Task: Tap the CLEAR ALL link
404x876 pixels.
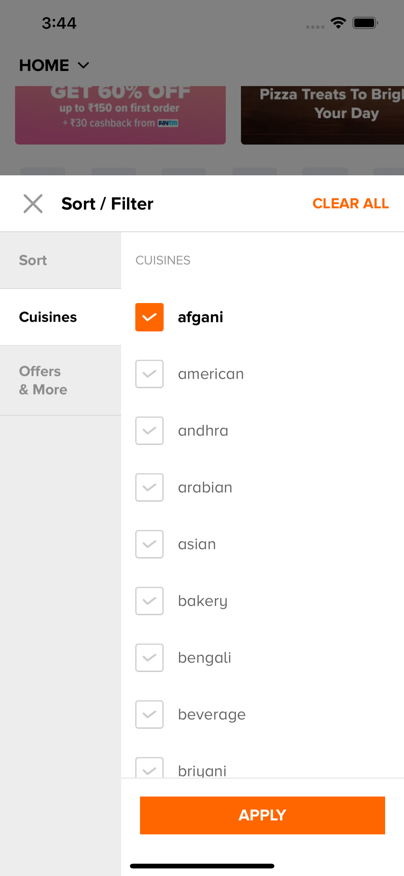Action: click(351, 203)
